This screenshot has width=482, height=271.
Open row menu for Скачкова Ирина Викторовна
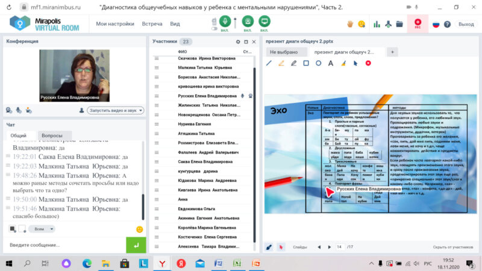coord(157,58)
